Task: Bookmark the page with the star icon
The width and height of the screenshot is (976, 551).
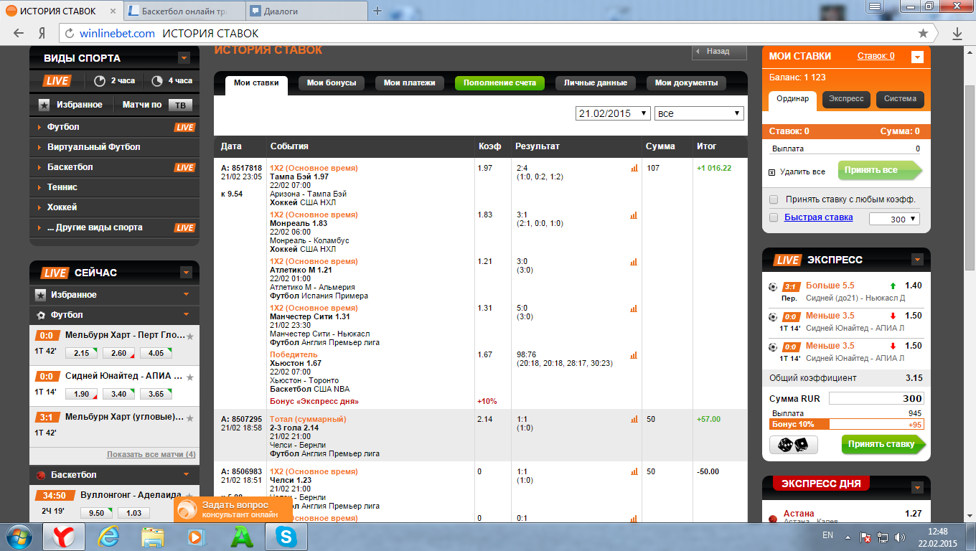Action: 923,33
